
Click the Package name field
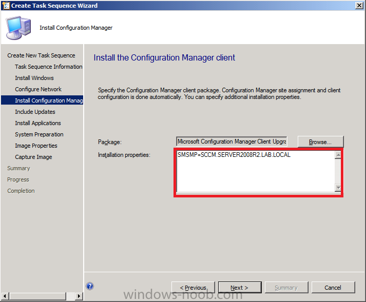[232, 142]
